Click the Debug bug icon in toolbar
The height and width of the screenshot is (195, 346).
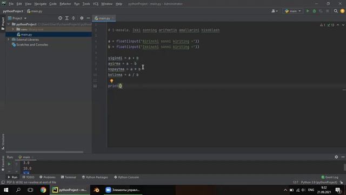tap(314, 11)
